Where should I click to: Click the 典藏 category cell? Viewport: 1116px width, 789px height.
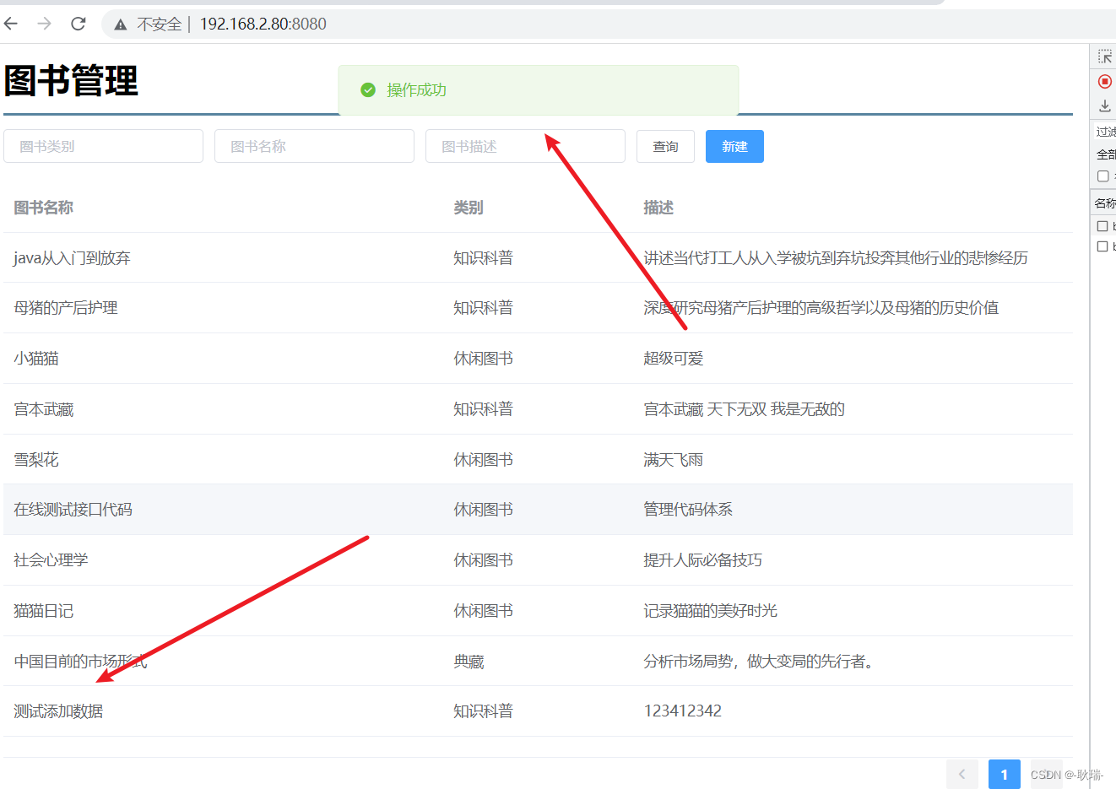coord(469,662)
